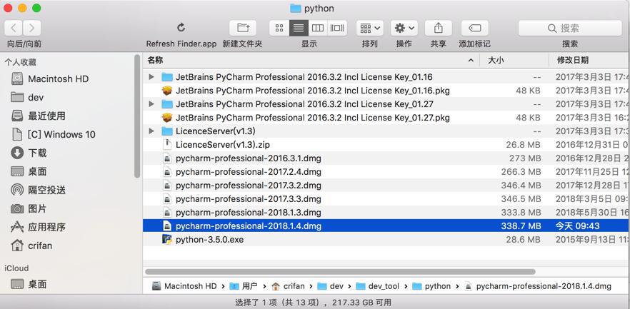Focus the 搜索 search field
630x309 pixels.
[570, 28]
